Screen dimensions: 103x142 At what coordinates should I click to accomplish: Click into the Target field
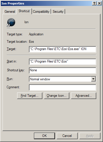pyautogui.click(x=63, y=49)
